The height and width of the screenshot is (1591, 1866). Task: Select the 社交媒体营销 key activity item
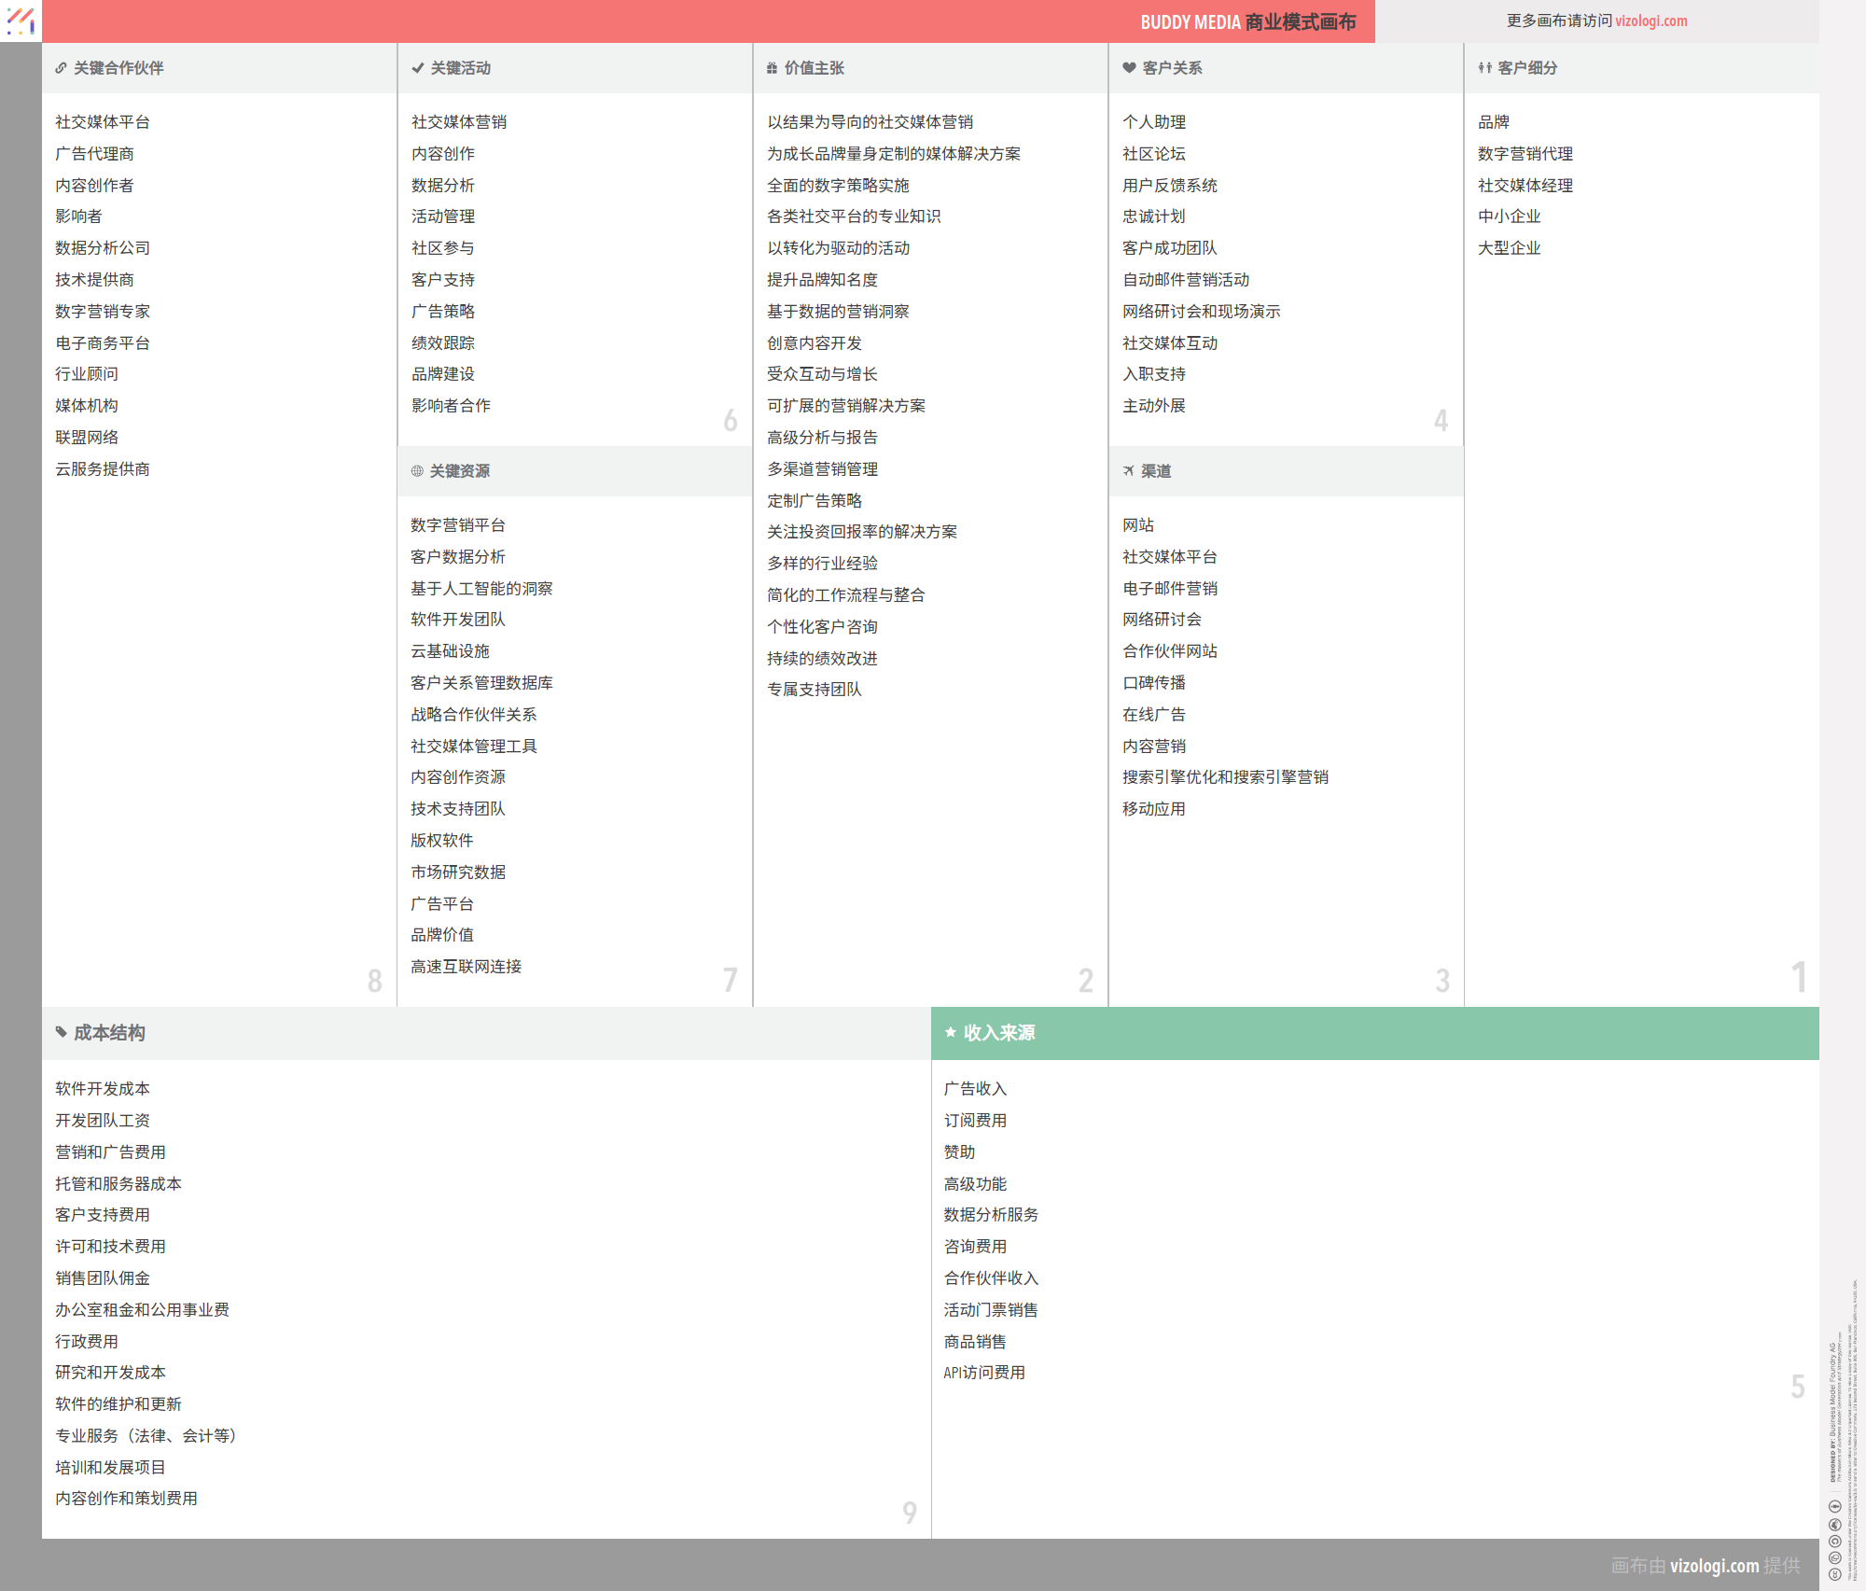(459, 122)
